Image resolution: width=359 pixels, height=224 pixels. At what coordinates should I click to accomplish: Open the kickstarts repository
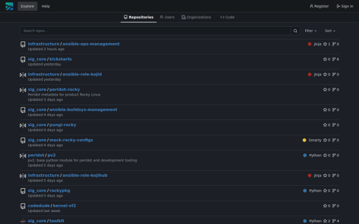pyautogui.click(x=60, y=59)
